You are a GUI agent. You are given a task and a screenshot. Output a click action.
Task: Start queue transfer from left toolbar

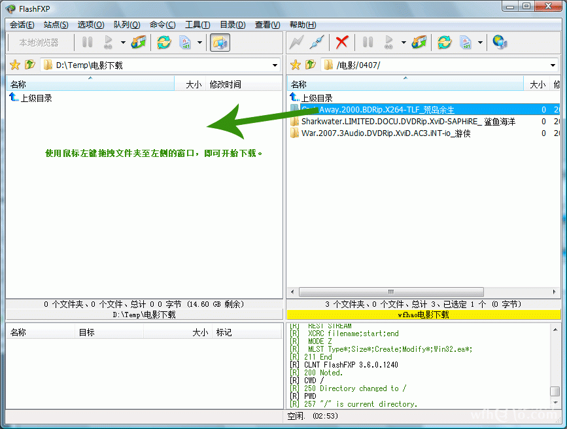coord(108,43)
